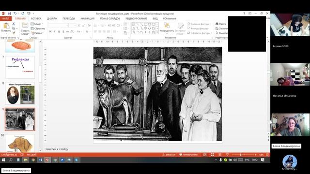
Task: Open the Windows Start menu
Action: (3, 160)
